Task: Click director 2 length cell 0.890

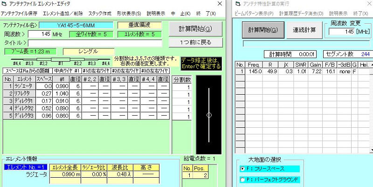Action: (x=61, y=109)
